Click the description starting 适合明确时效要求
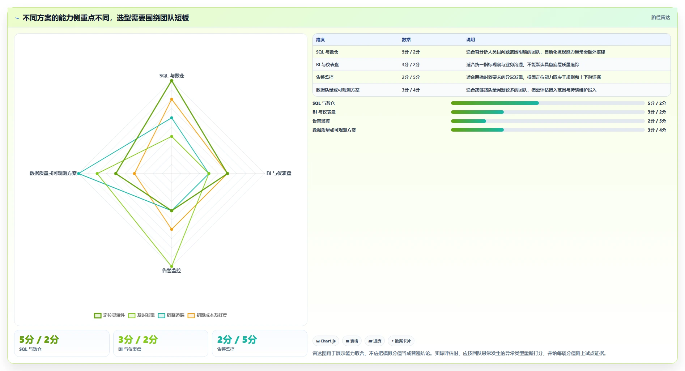Screen dimensions: 685x371 (x=533, y=77)
